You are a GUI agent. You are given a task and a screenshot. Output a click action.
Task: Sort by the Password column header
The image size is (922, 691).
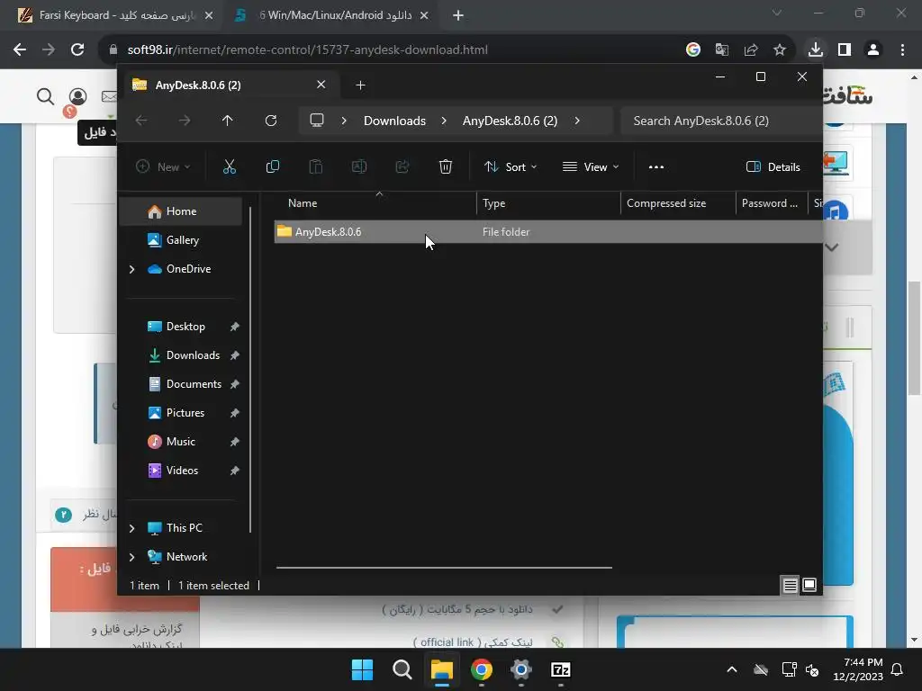click(770, 203)
